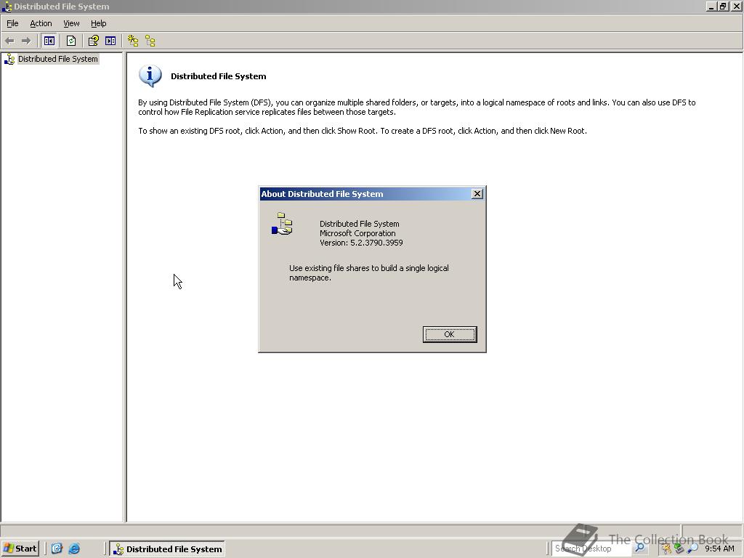
Task: Toggle the Show/Hide Action Pane button
Action: [110, 41]
